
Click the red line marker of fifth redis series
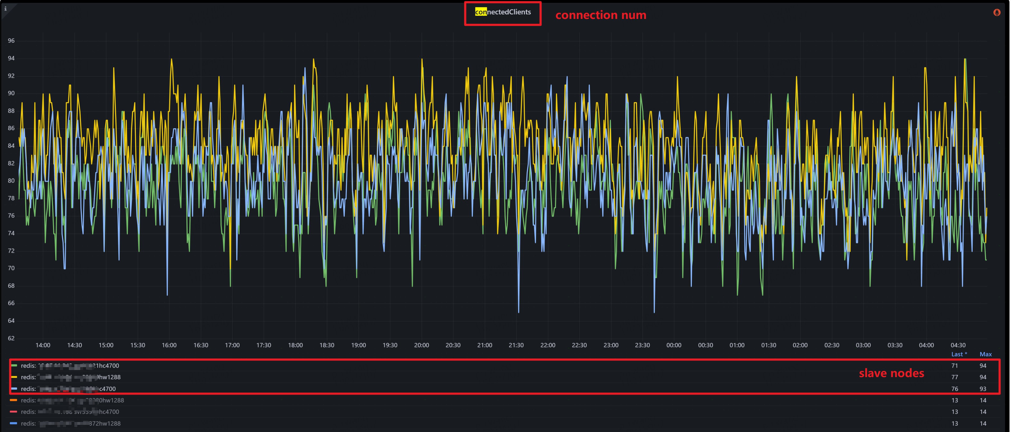coord(14,412)
